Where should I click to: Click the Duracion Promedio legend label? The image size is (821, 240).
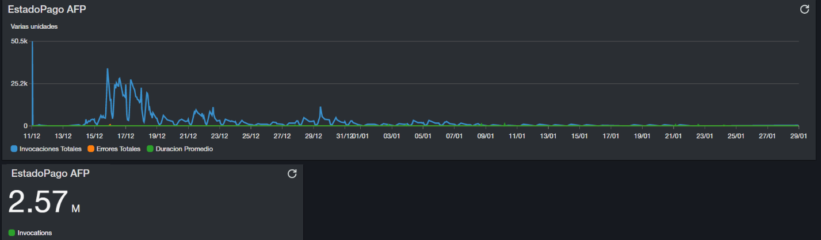pos(184,149)
